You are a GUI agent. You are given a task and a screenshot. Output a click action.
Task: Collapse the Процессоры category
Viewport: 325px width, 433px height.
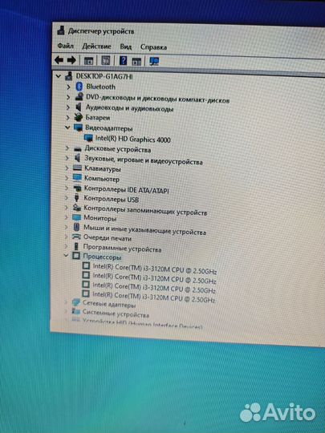point(66,256)
